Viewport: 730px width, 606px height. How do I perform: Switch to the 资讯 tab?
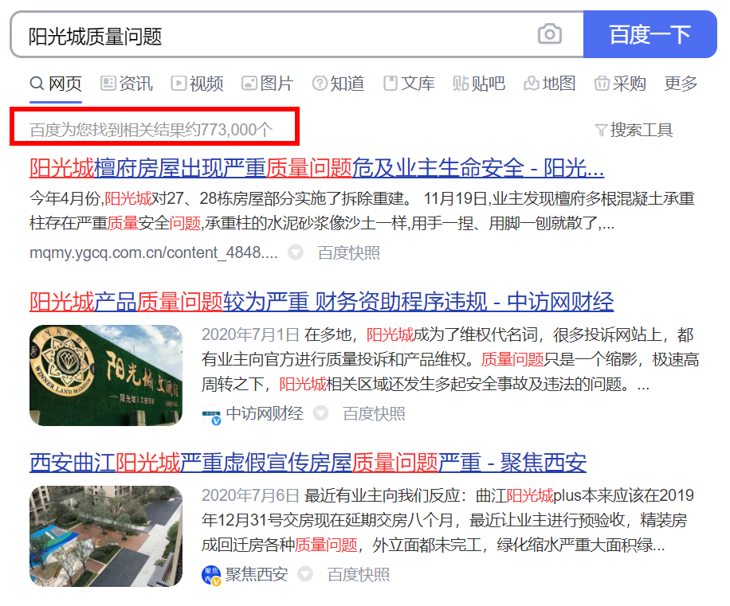[127, 84]
